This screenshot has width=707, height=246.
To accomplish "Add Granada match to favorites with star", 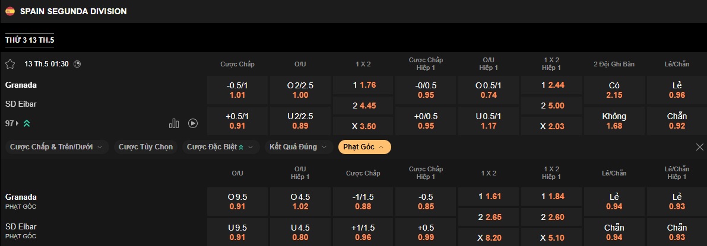I will pos(10,64).
